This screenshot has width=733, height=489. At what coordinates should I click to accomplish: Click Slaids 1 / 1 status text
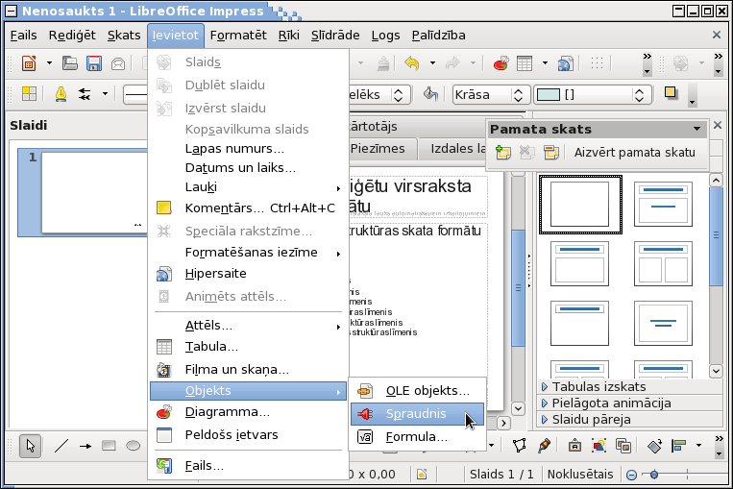[x=501, y=475]
